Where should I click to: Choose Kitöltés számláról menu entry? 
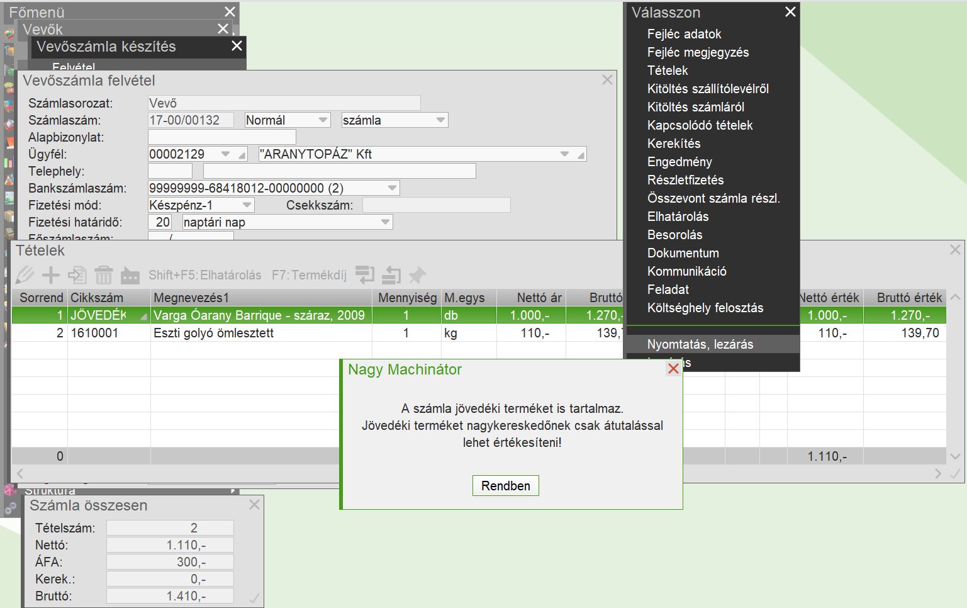(x=696, y=107)
